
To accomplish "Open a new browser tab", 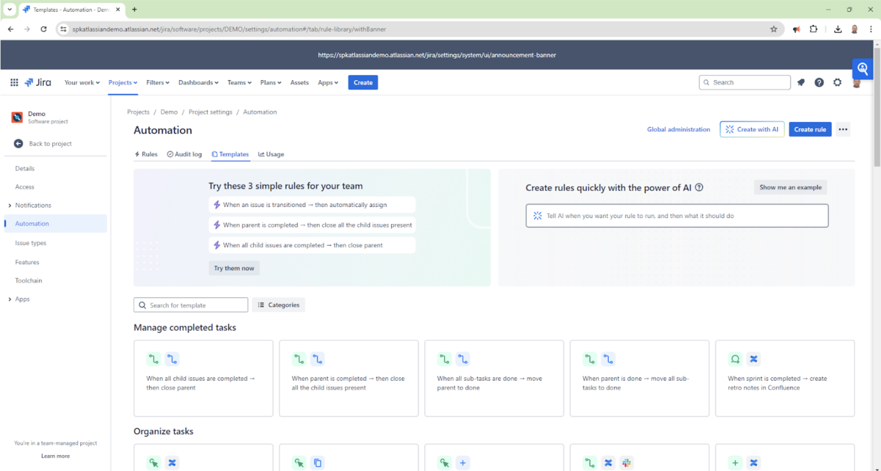I will [134, 9].
